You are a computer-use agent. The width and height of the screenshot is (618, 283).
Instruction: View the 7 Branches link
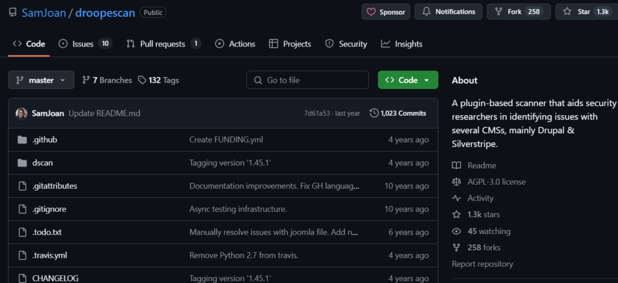107,80
